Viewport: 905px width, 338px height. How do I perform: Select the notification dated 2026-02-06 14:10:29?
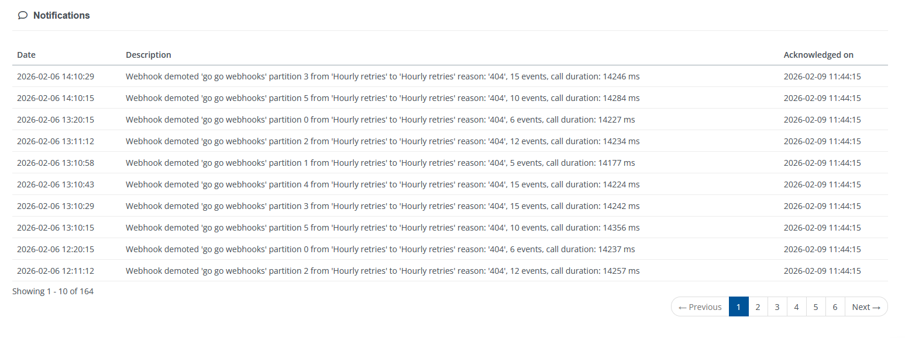[56, 76]
